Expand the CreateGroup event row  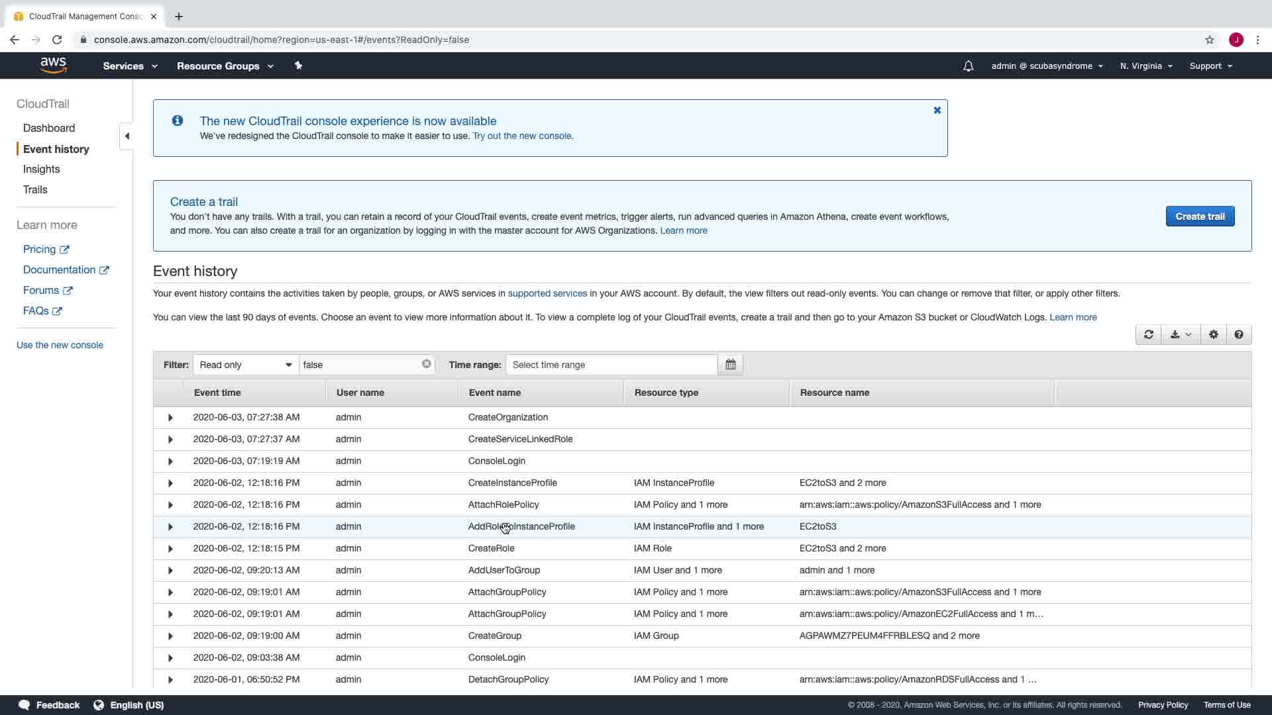[x=170, y=636]
